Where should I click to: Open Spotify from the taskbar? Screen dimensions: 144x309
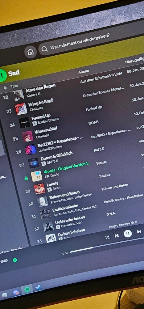(x=27, y=290)
